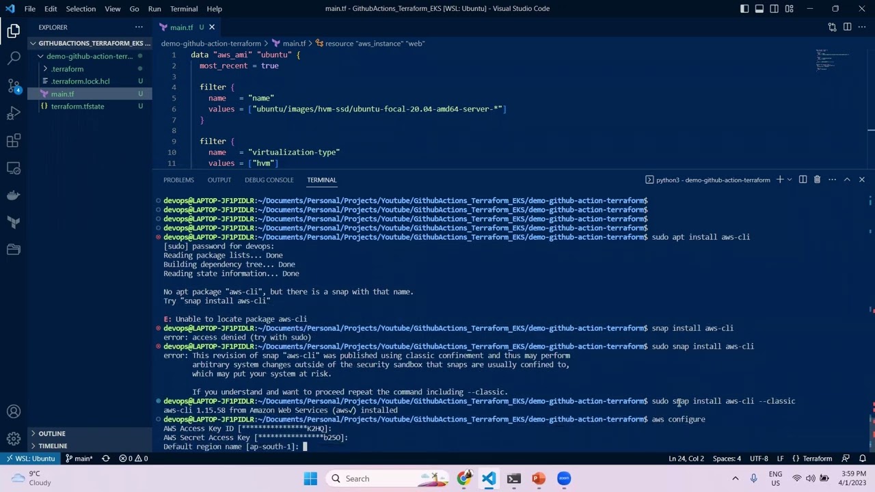This screenshot has width=875, height=492.
Task: Switch to the Problems panel tab
Action: tap(178, 180)
